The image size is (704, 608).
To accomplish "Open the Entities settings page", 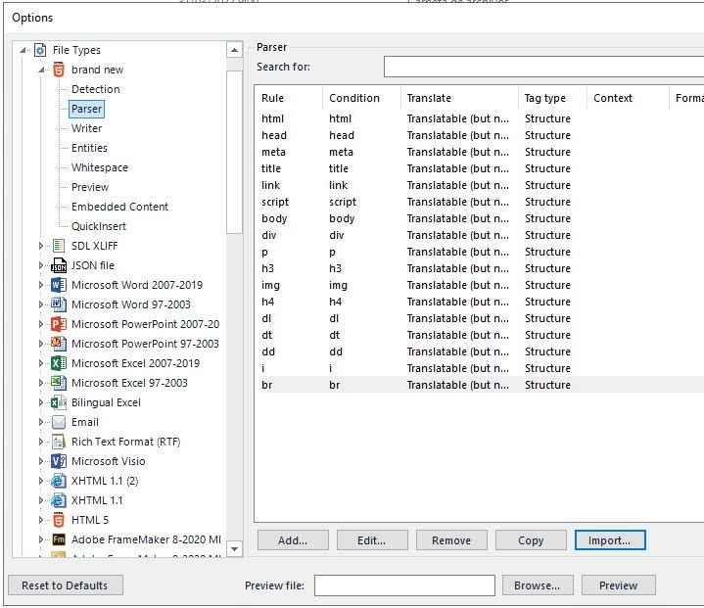I will click(89, 148).
